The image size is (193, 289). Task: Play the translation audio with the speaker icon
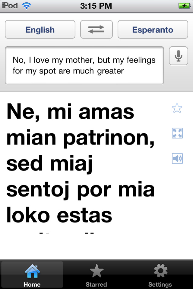[x=177, y=158]
